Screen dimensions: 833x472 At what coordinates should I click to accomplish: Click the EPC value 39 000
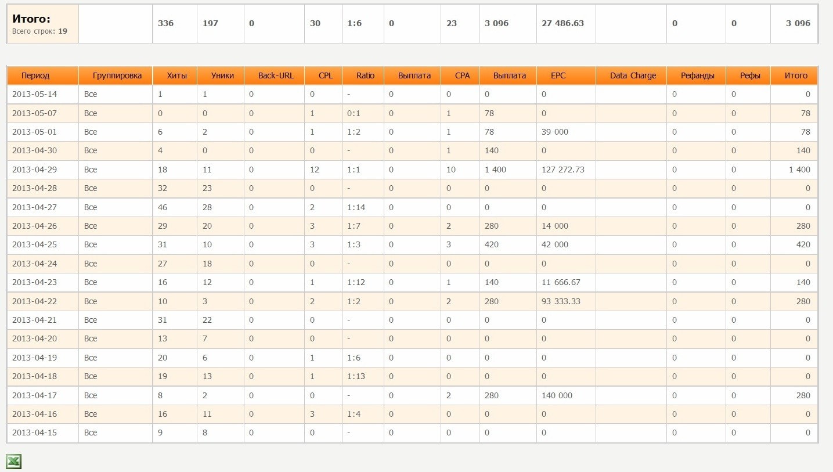click(x=555, y=132)
